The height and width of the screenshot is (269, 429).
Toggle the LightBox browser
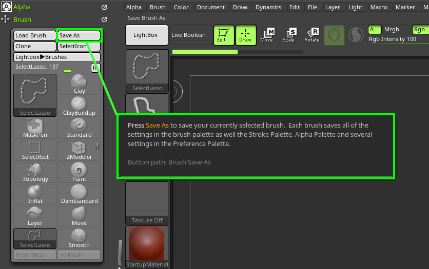click(147, 35)
